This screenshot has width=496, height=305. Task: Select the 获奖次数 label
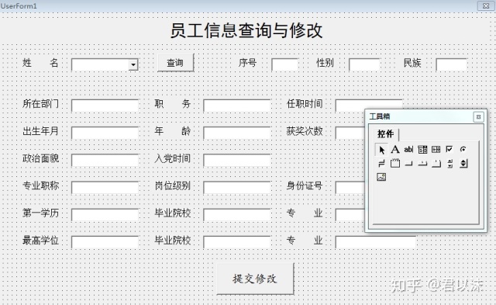pos(305,131)
